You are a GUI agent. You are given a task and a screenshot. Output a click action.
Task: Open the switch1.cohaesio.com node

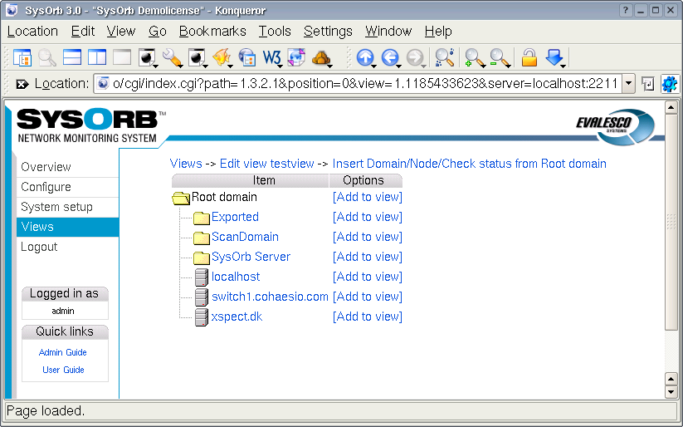tap(270, 297)
